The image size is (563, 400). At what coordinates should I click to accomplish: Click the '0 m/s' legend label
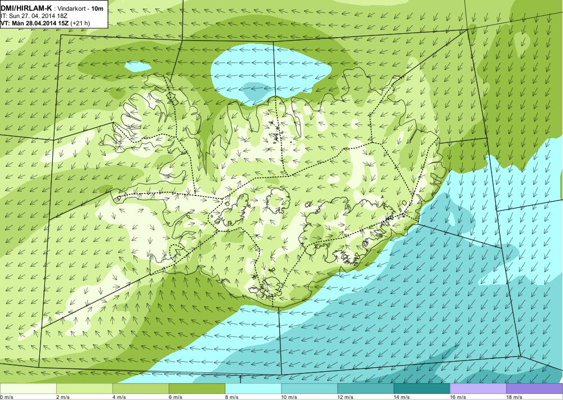6,397
